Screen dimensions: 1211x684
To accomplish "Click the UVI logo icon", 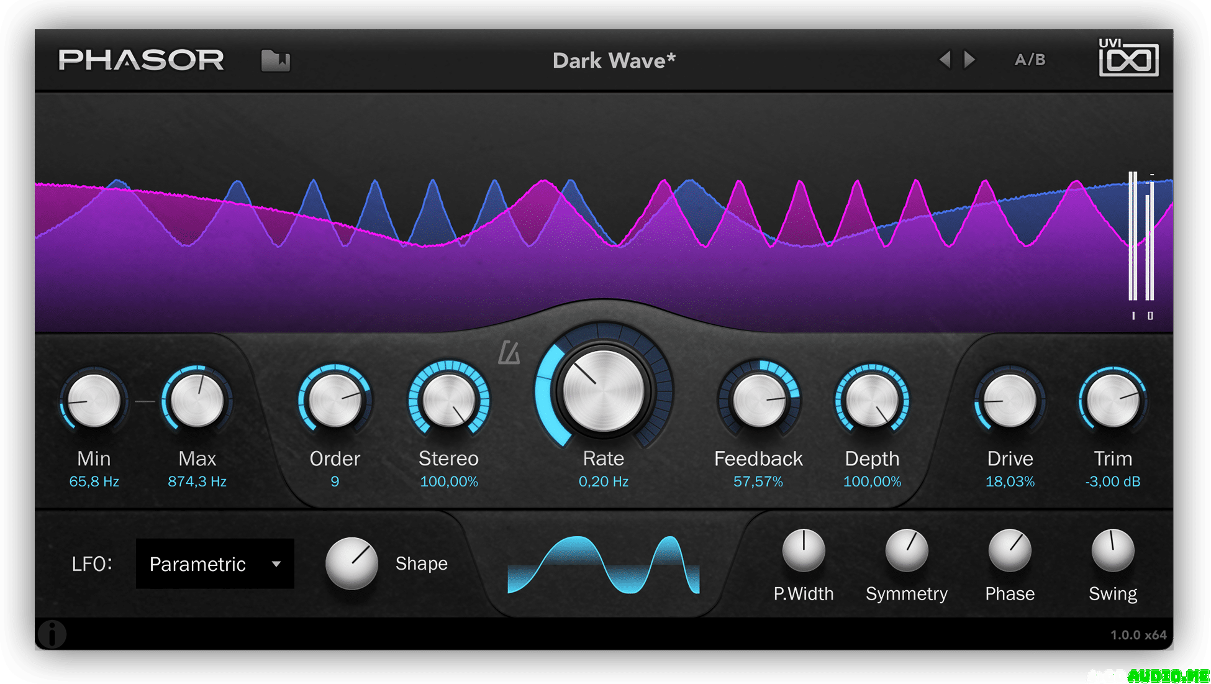I will 1128,58.
